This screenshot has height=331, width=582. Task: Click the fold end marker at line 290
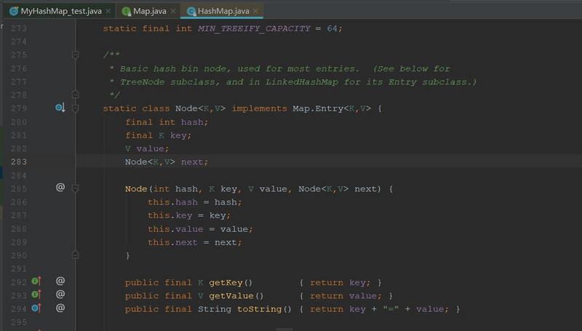tap(75, 255)
